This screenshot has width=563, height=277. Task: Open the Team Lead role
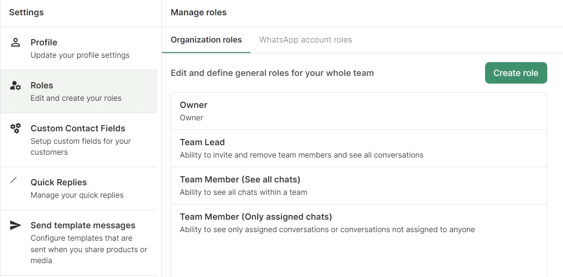point(358,148)
